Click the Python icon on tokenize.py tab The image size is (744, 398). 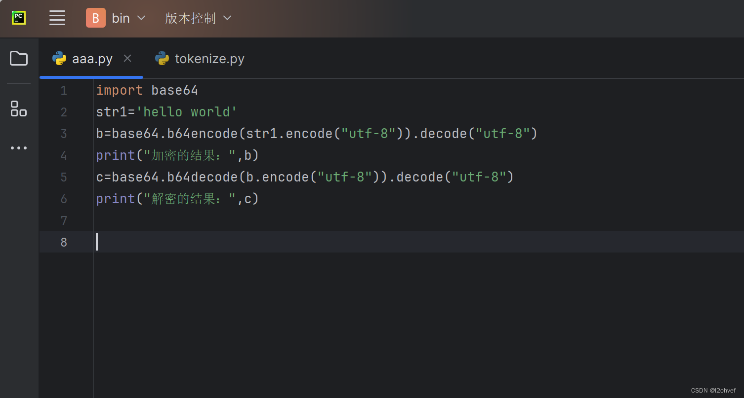(162, 58)
